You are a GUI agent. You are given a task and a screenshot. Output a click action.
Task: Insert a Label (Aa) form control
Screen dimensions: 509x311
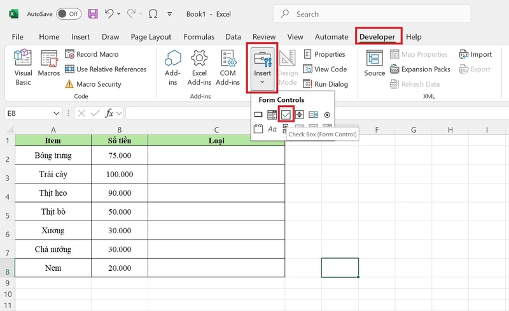272,129
